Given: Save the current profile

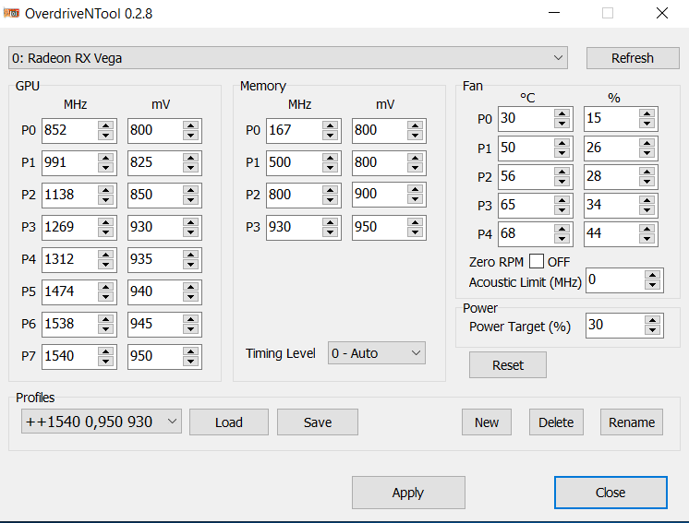Looking at the screenshot, I should tap(318, 422).
